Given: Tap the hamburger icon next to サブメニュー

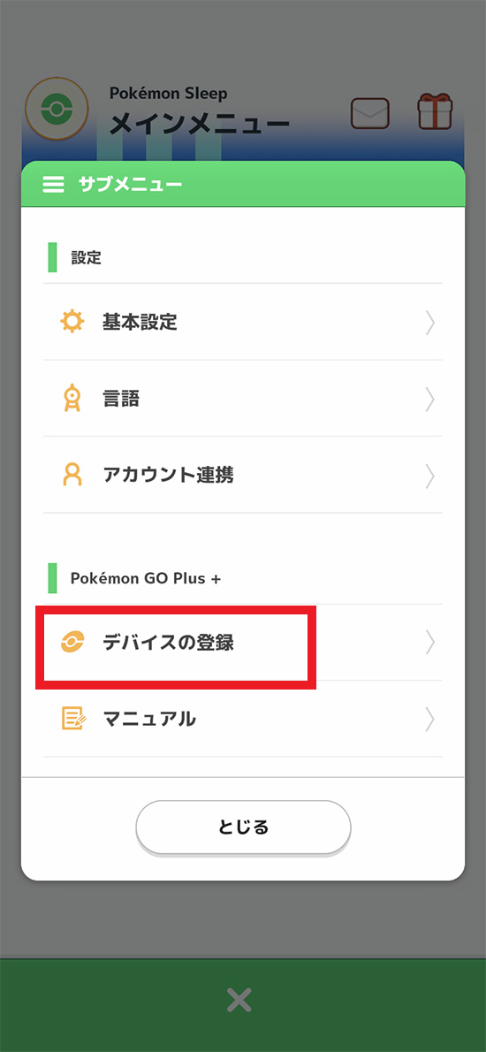Looking at the screenshot, I should [54, 185].
